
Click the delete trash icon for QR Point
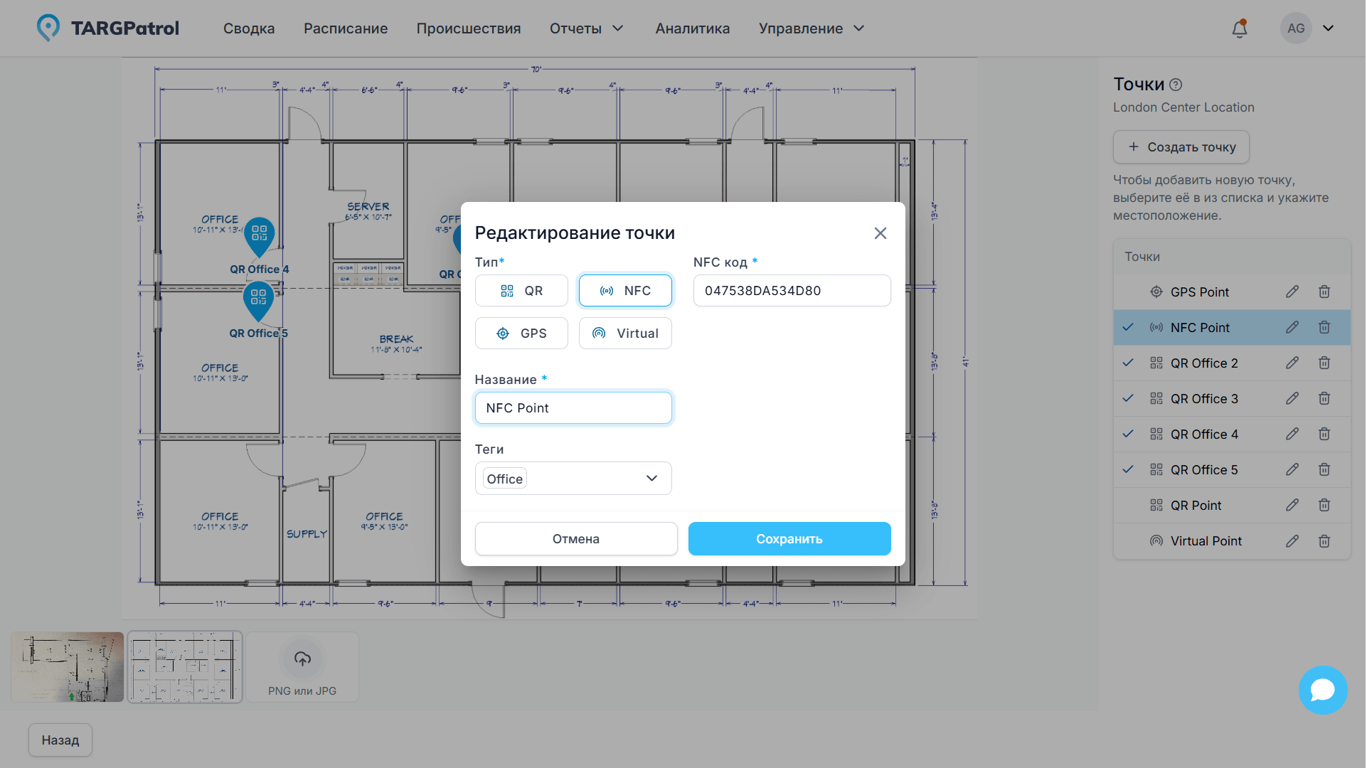point(1324,505)
